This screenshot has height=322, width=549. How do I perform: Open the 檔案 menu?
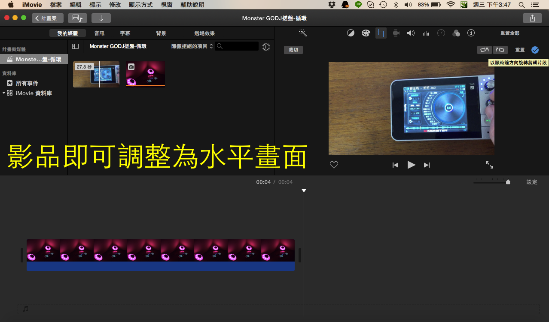[56, 5]
